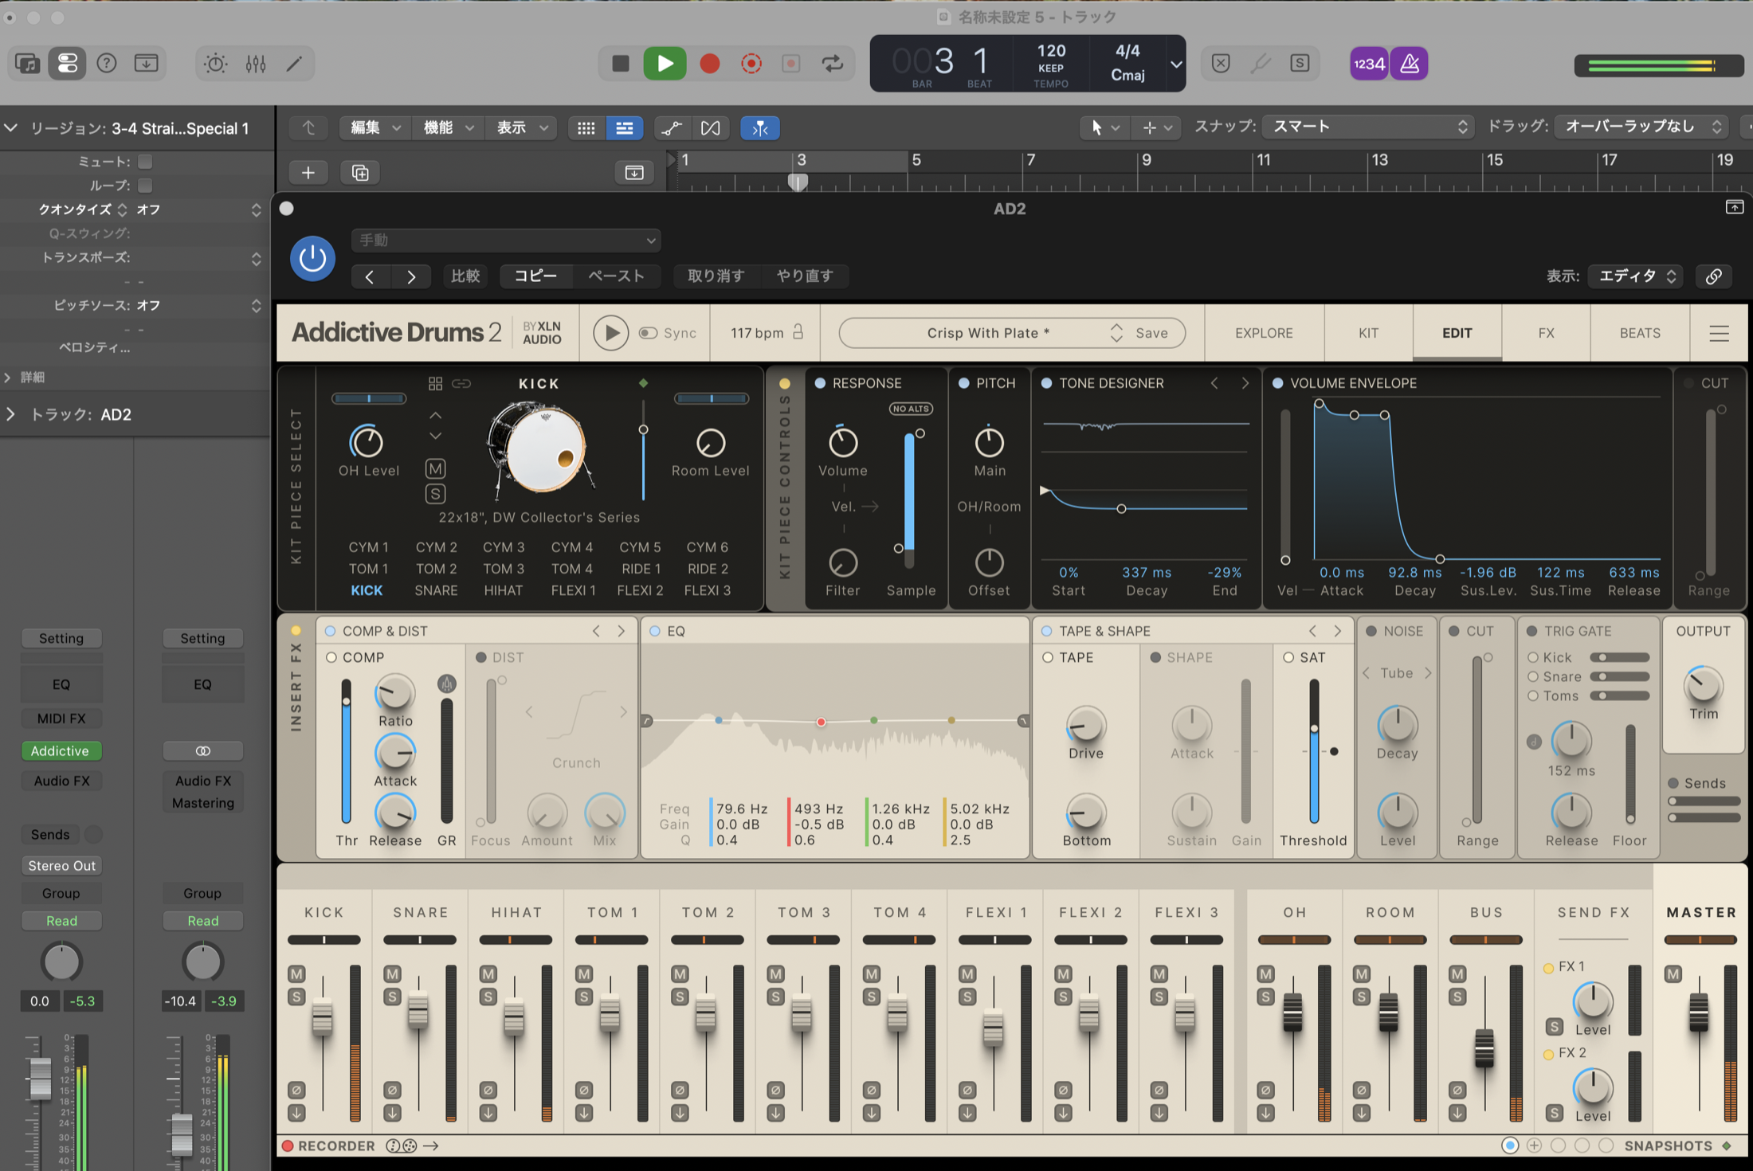
Task: Click the kick piece M mute button
Action: pos(435,468)
